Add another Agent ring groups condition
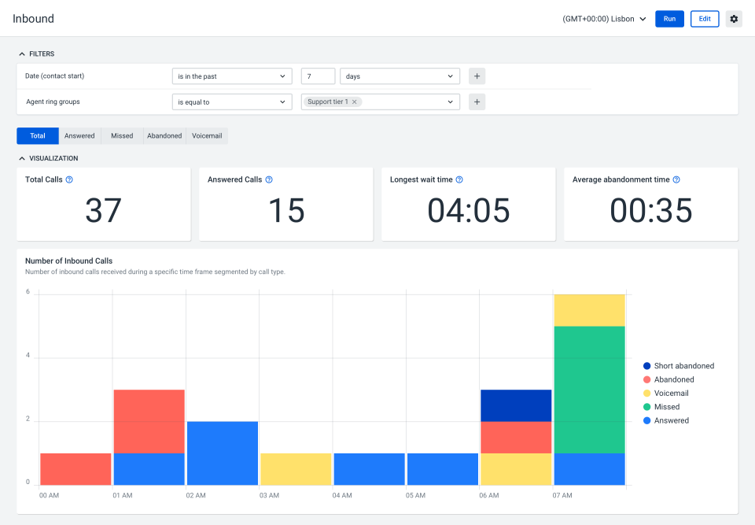 [x=477, y=102]
